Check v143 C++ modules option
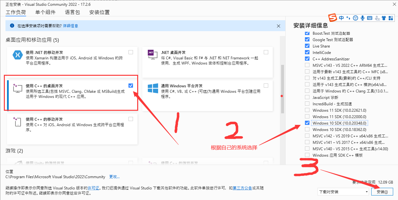The width and height of the screenshot is (398, 200). pyautogui.click(x=307, y=85)
